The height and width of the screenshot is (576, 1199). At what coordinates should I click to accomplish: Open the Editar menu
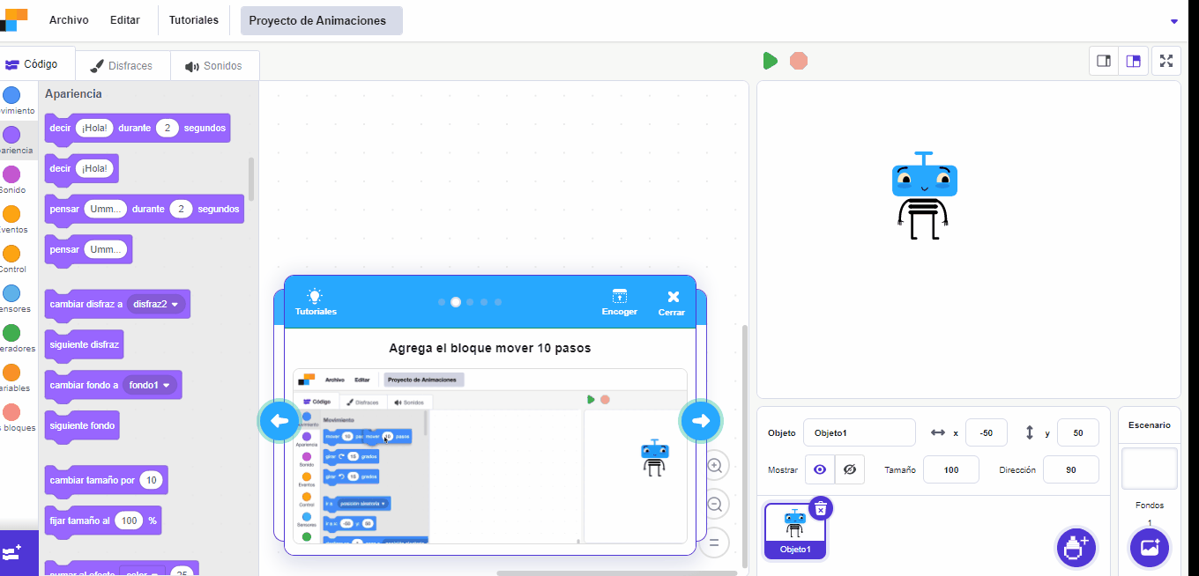point(125,20)
